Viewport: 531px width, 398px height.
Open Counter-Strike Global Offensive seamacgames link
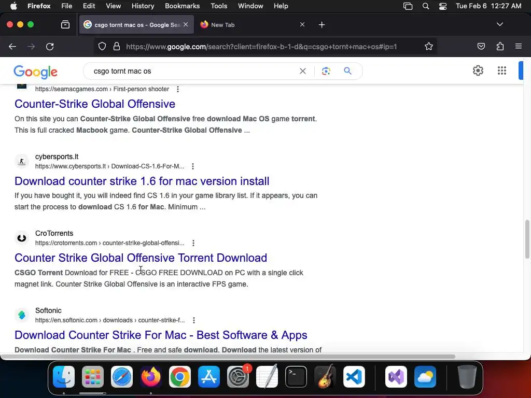[x=95, y=104]
